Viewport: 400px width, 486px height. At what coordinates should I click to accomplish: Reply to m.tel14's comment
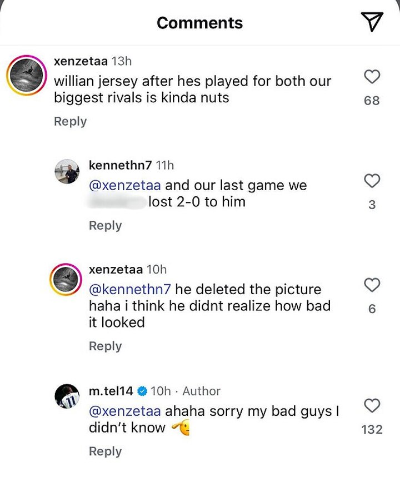click(x=105, y=451)
